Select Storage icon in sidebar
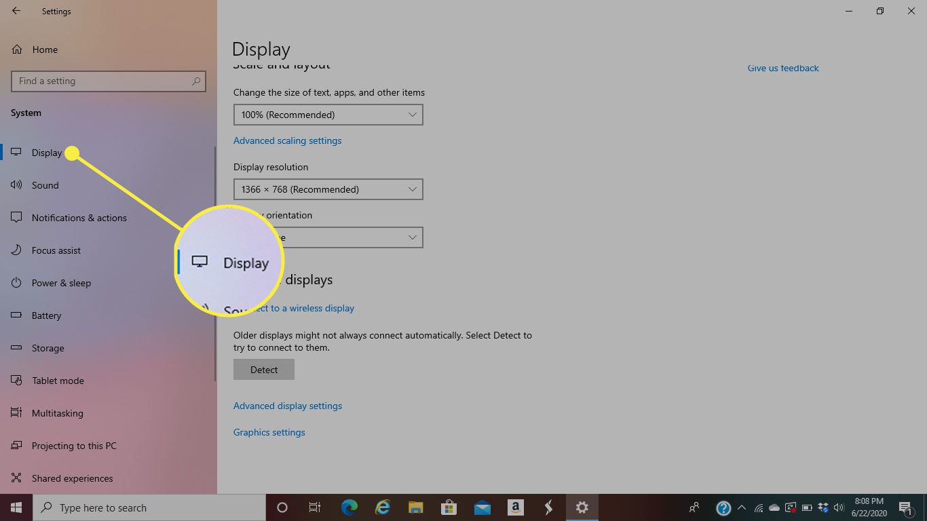Image resolution: width=927 pixels, height=521 pixels. click(x=16, y=348)
